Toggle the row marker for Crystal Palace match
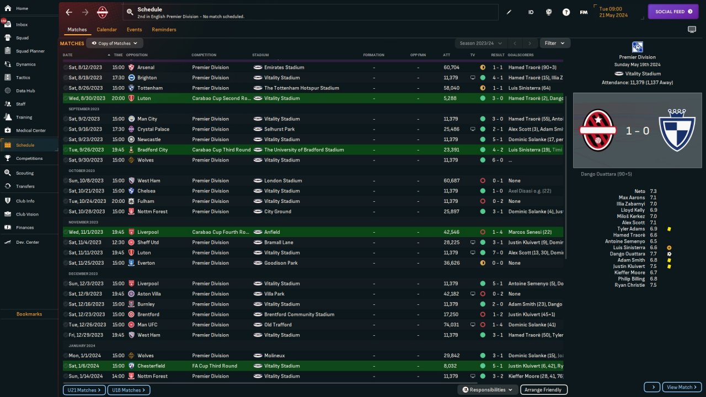 tap(66, 129)
